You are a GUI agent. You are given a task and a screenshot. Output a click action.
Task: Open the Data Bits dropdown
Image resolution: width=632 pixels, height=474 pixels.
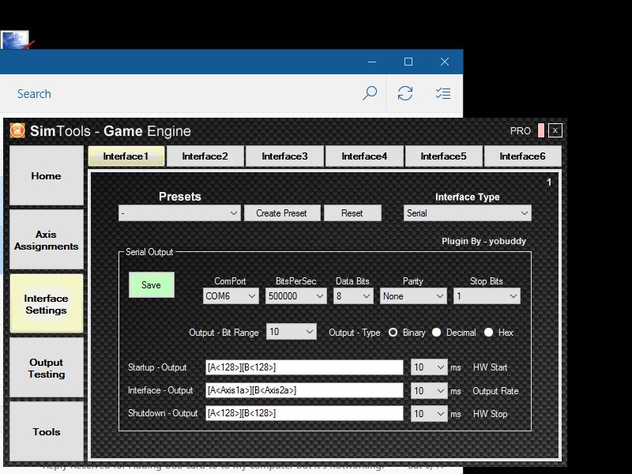[353, 296]
